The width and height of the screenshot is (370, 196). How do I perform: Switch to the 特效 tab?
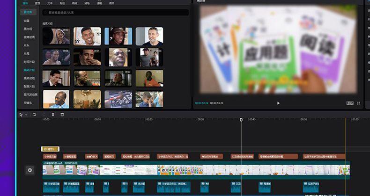click(x=74, y=3)
